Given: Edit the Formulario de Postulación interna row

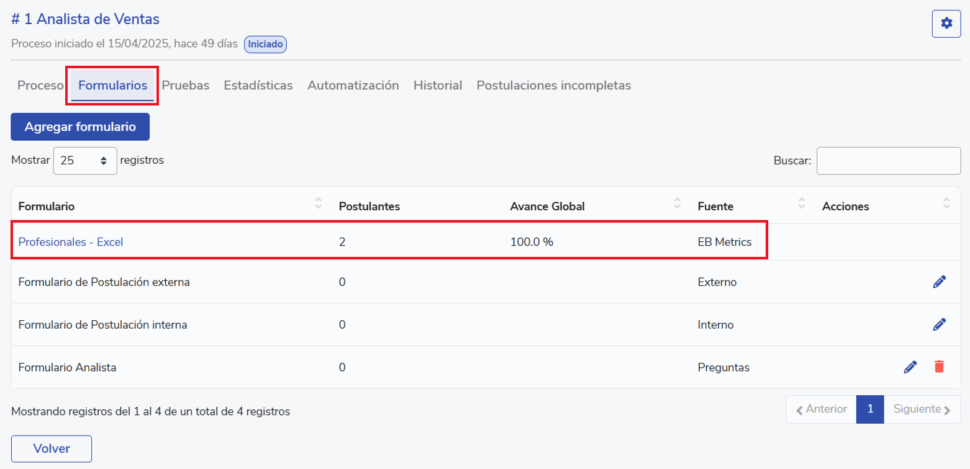Looking at the screenshot, I should tap(939, 324).
